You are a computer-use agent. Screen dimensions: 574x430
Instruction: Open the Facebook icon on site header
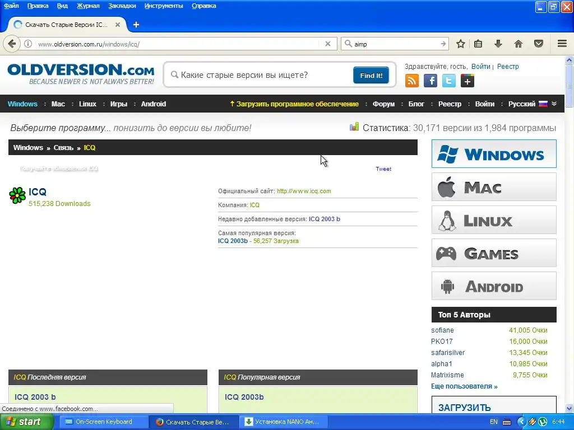tap(430, 81)
